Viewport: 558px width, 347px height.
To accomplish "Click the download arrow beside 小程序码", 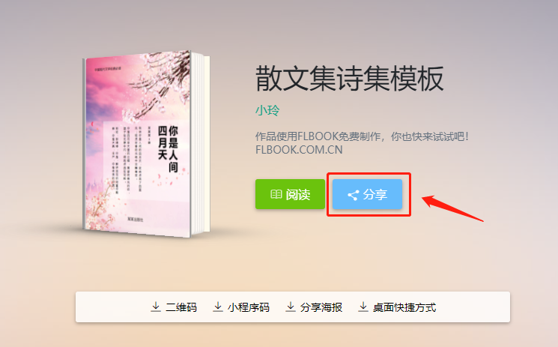I will point(218,307).
